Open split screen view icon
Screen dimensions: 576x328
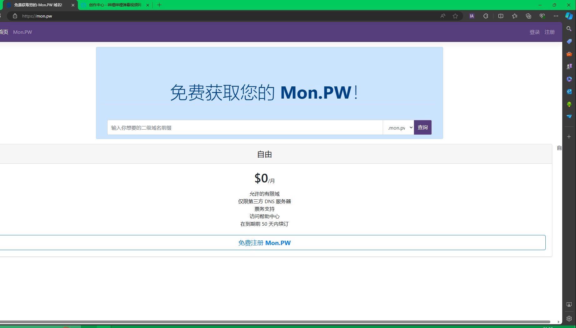(x=501, y=16)
